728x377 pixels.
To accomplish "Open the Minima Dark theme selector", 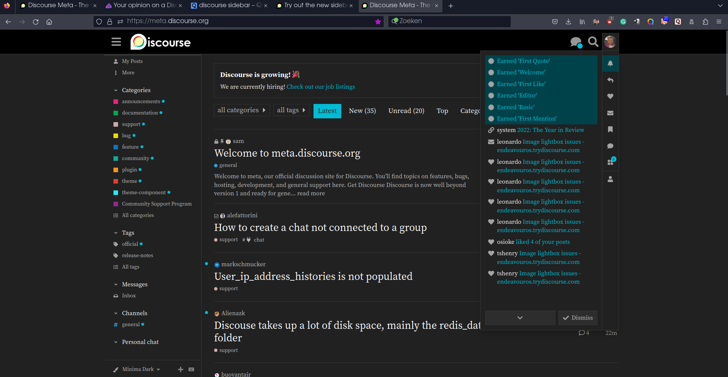I will 141,369.
